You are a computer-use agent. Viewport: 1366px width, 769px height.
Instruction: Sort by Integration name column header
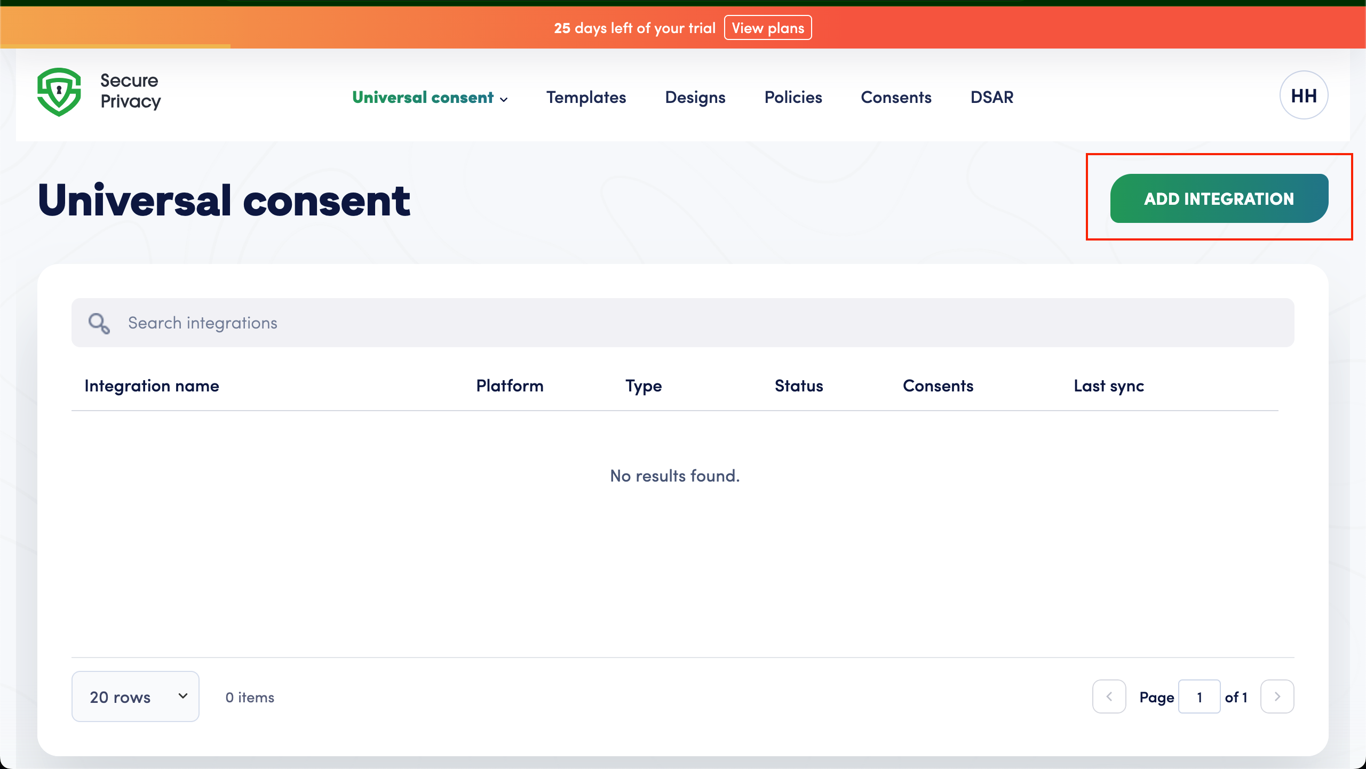pos(152,386)
